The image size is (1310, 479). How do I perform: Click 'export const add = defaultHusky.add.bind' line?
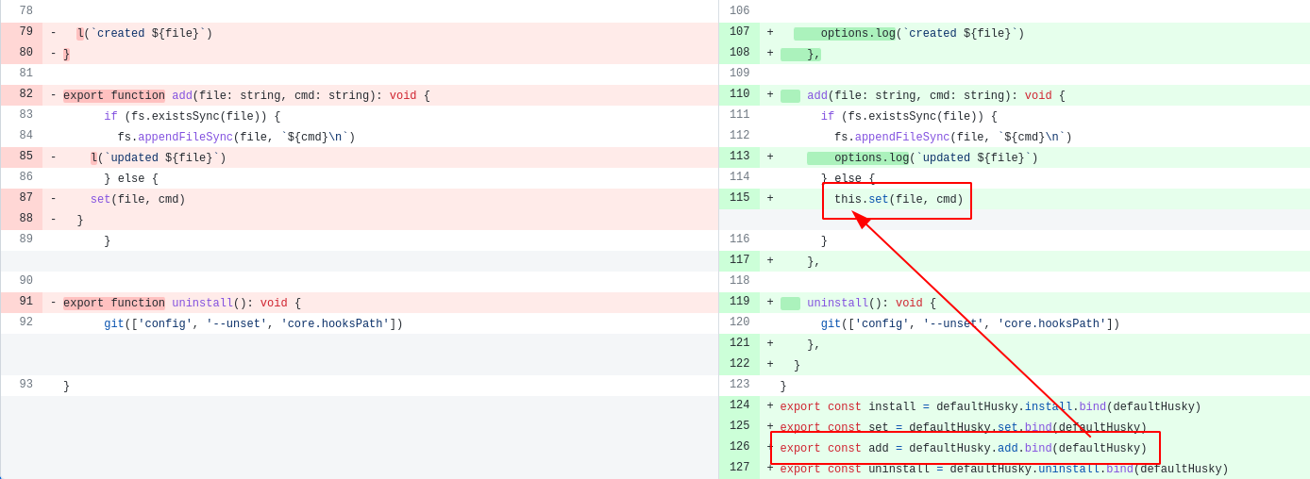click(964, 449)
